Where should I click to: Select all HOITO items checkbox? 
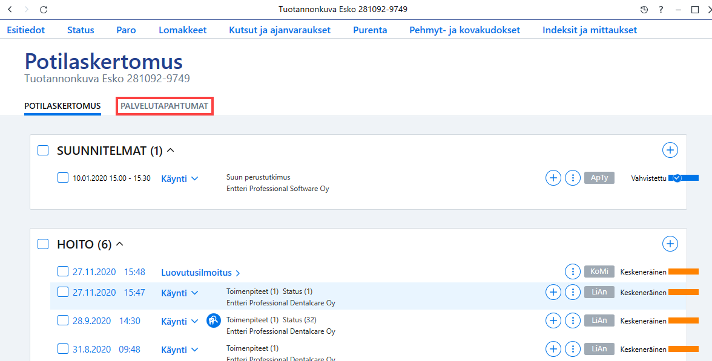[43, 244]
